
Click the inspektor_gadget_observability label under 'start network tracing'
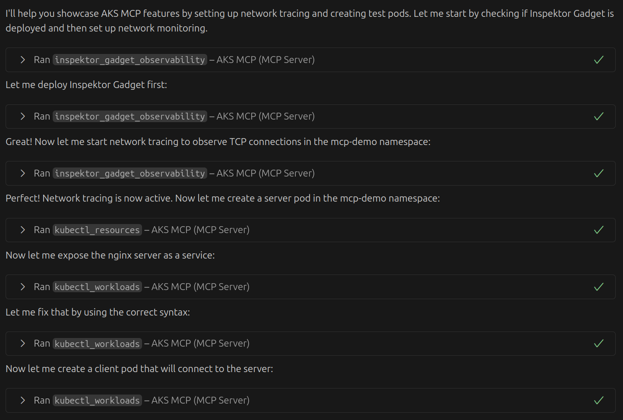130,174
